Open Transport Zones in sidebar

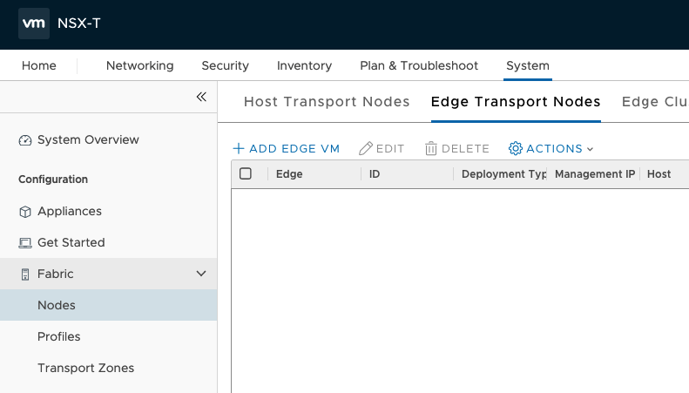[x=85, y=368]
